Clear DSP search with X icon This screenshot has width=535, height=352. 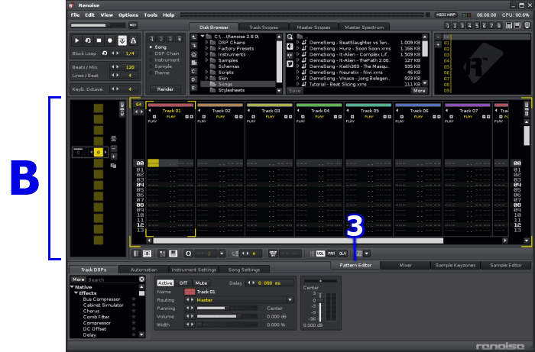coord(141,279)
